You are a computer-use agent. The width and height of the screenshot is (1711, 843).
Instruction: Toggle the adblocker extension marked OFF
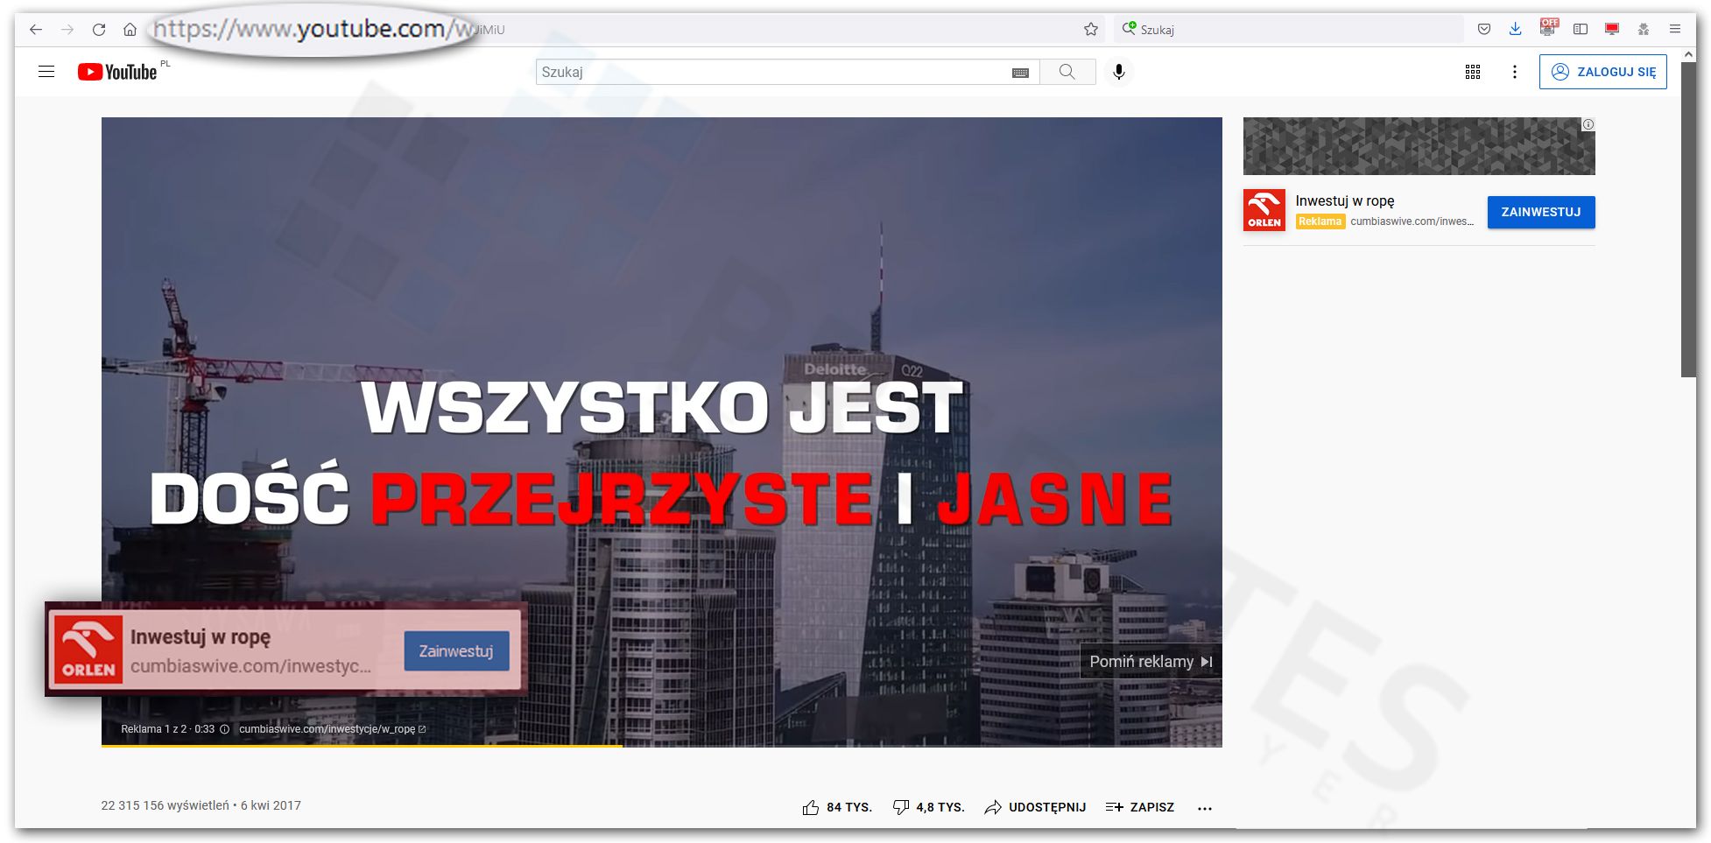click(1548, 28)
